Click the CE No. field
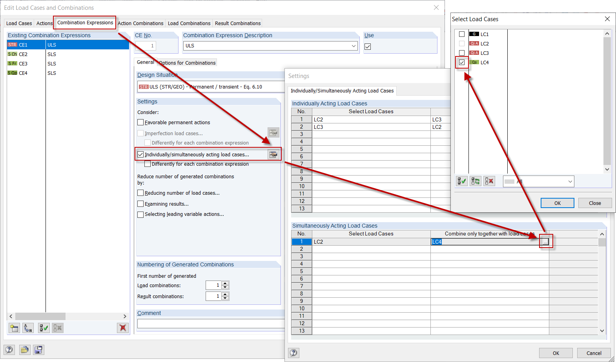The height and width of the screenshot is (362, 616). pyautogui.click(x=146, y=46)
